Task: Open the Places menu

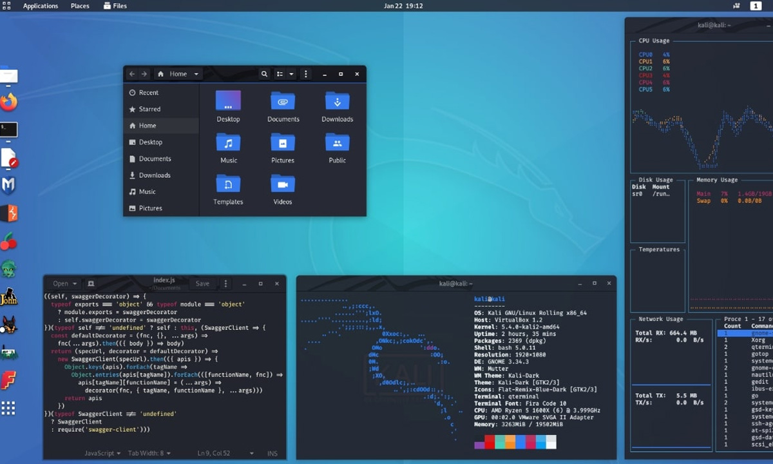Action: [x=80, y=6]
